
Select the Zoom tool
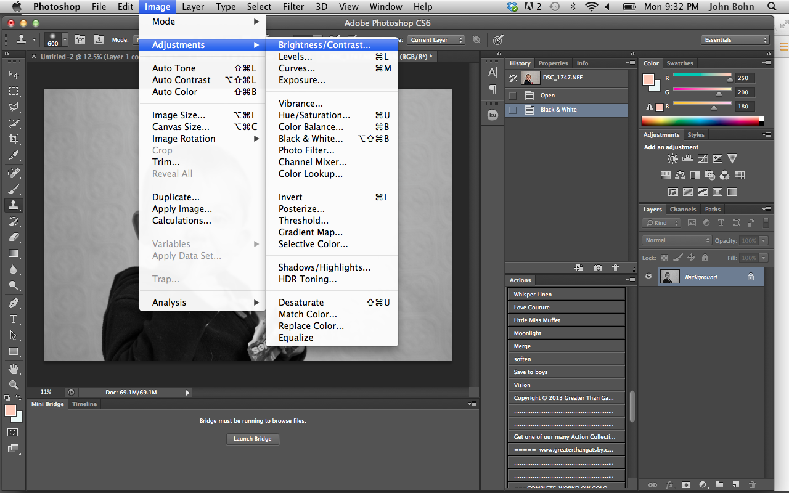coord(14,385)
